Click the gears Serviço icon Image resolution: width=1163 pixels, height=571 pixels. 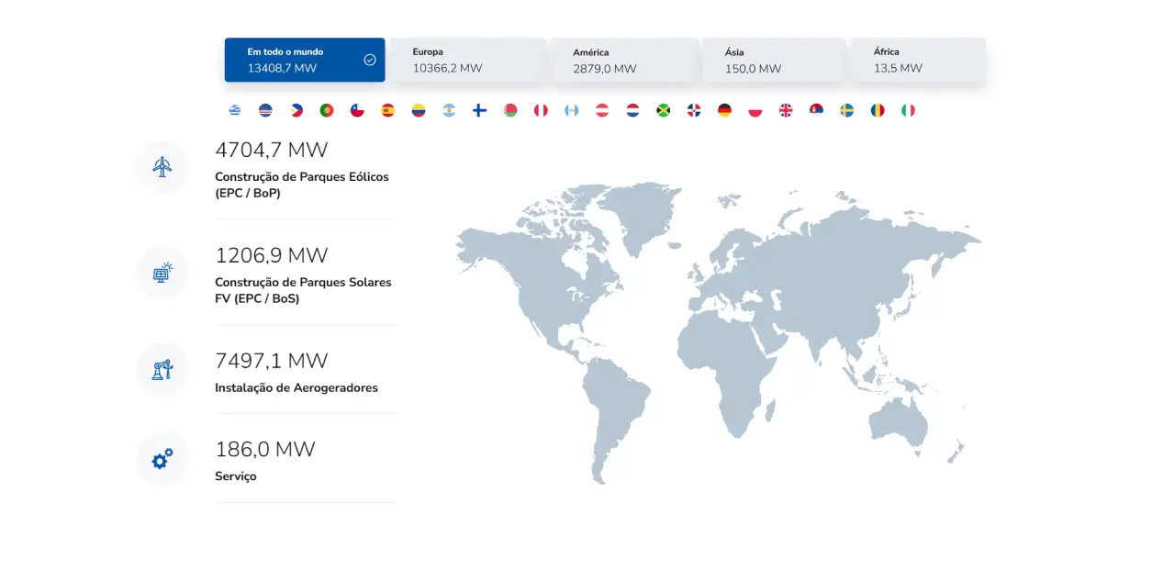(x=162, y=458)
